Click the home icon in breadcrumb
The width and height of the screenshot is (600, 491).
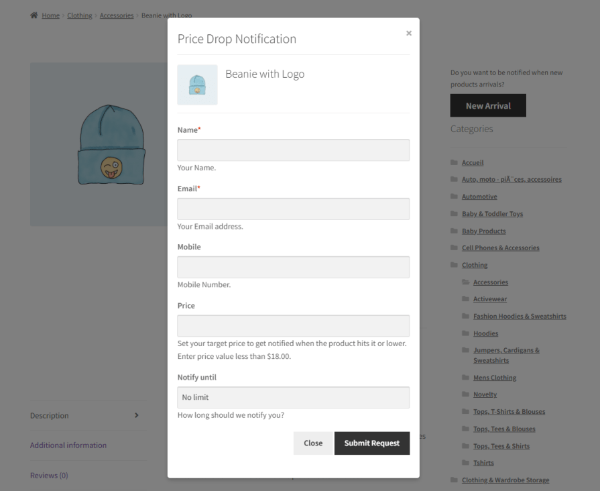(34, 15)
